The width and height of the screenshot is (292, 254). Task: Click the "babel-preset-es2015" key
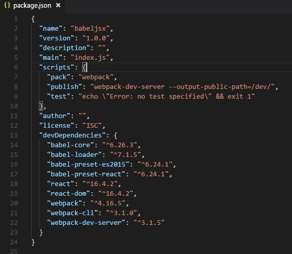(x=88, y=164)
